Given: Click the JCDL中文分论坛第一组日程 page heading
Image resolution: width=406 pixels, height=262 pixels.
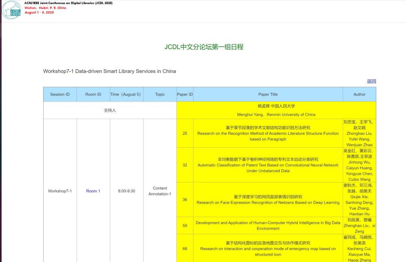Looking at the screenshot, I should pos(204,47).
